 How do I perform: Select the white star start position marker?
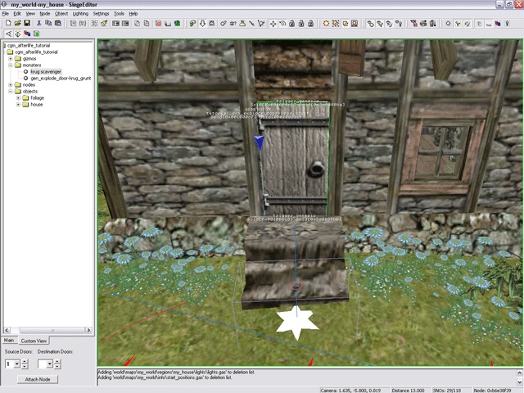tap(296, 323)
